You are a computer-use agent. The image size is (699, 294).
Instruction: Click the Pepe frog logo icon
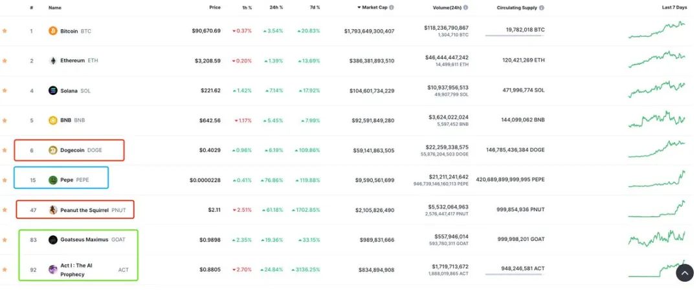[53, 180]
